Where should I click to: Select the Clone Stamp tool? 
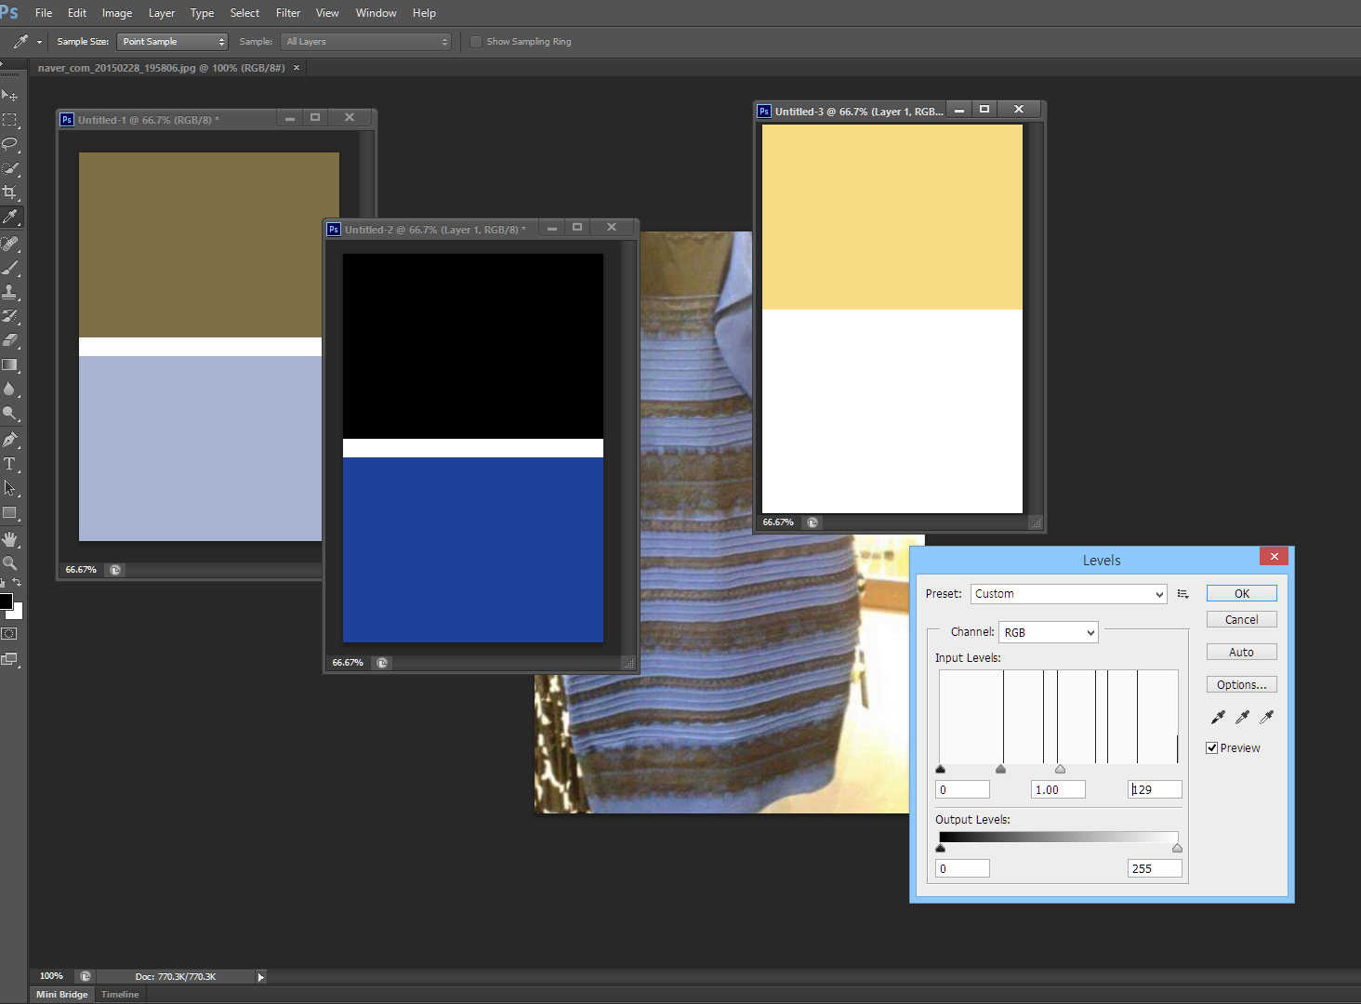coord(10,292)
